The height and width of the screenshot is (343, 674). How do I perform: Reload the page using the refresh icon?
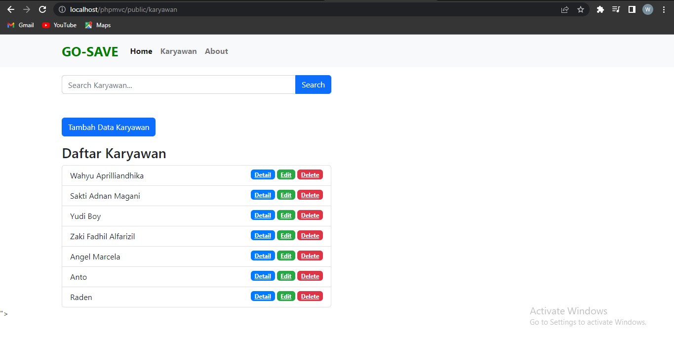click(x=42, y=9)
